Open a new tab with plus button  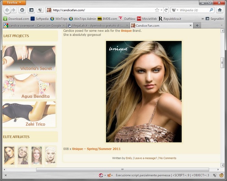pos(197,25)
